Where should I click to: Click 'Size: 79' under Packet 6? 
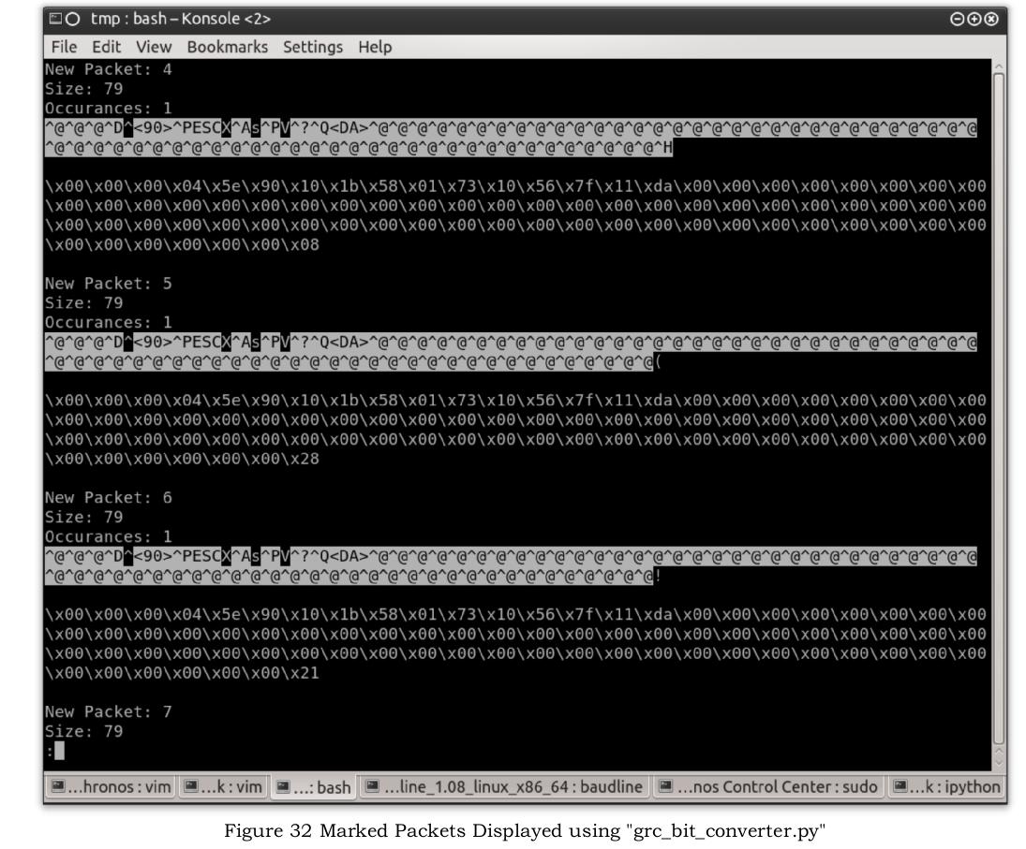(x=83, y=518)
